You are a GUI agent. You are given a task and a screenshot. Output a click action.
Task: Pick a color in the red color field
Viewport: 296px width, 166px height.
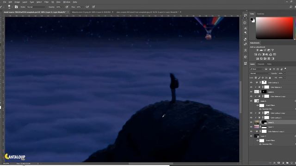[x=274, y=28]
